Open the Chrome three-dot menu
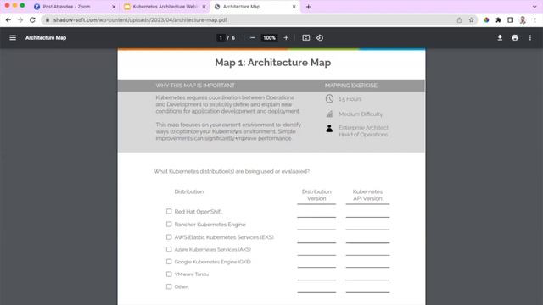The width and height of the screenshot is (543, 305). (x=535, y=20)
